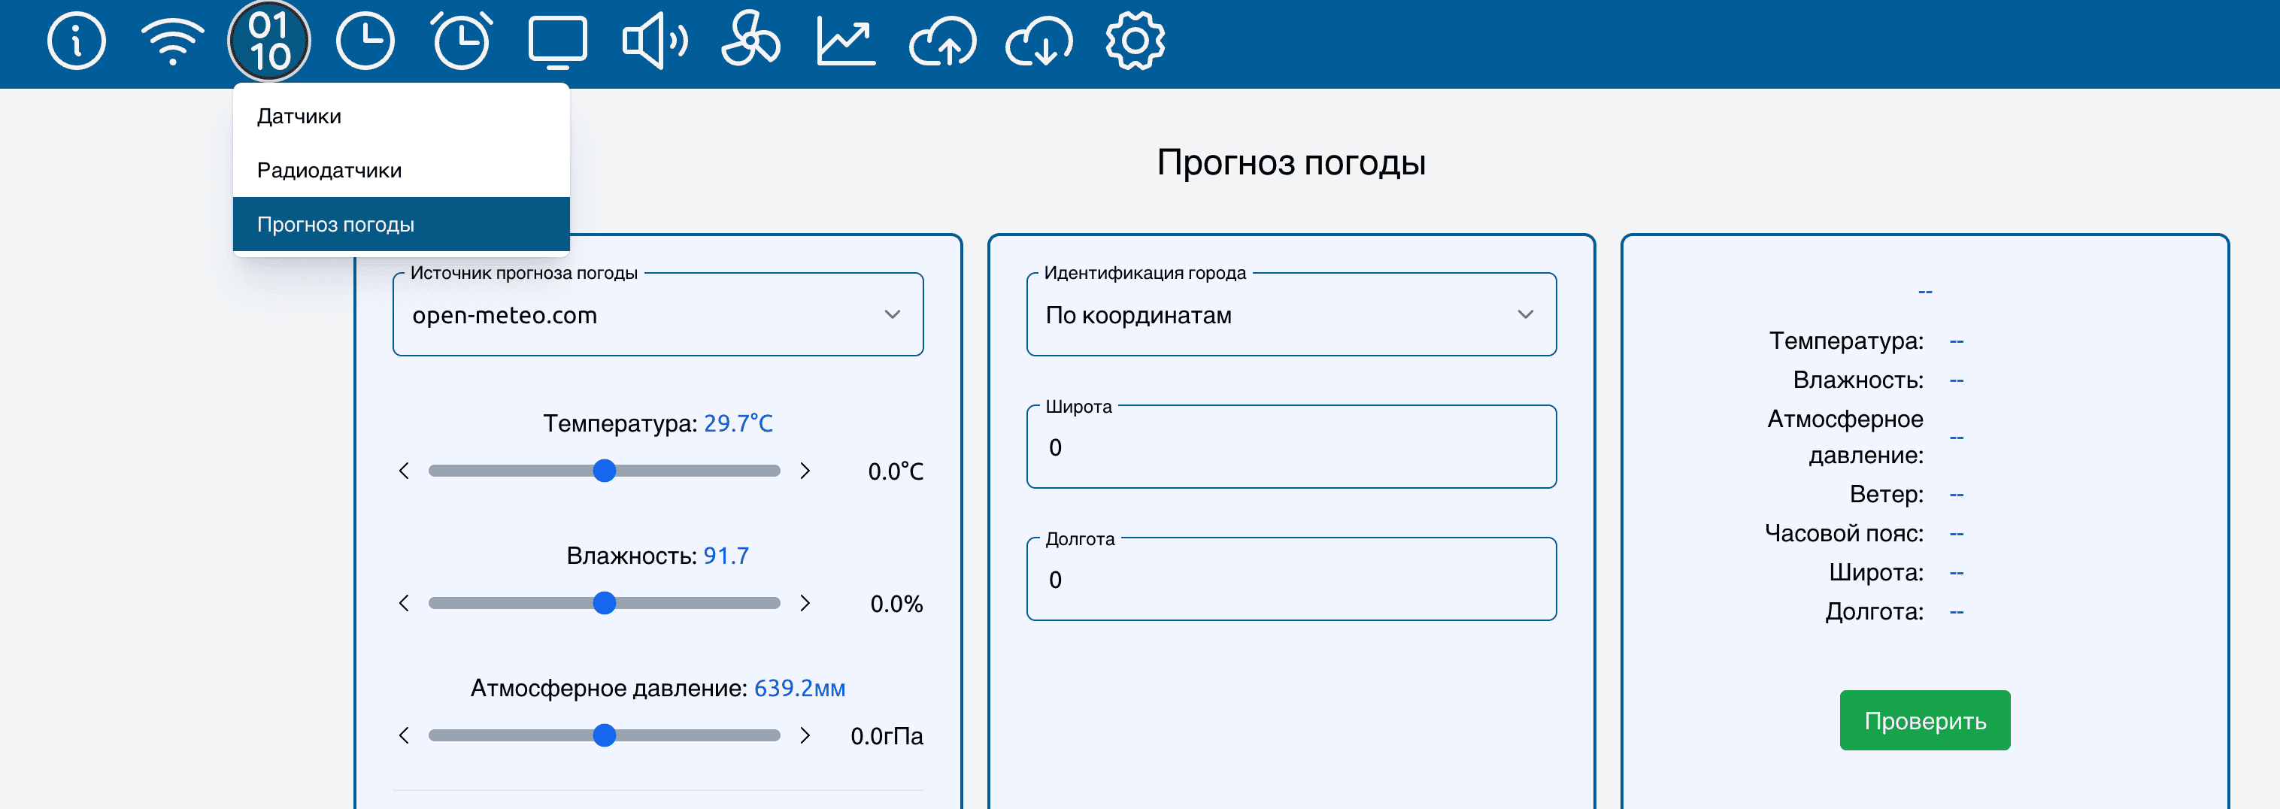Open the display monitor icon

(x=556, y=41)
